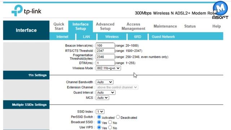Set Use WPS to No
231x130 pixels.
click(x=110, y=127)
